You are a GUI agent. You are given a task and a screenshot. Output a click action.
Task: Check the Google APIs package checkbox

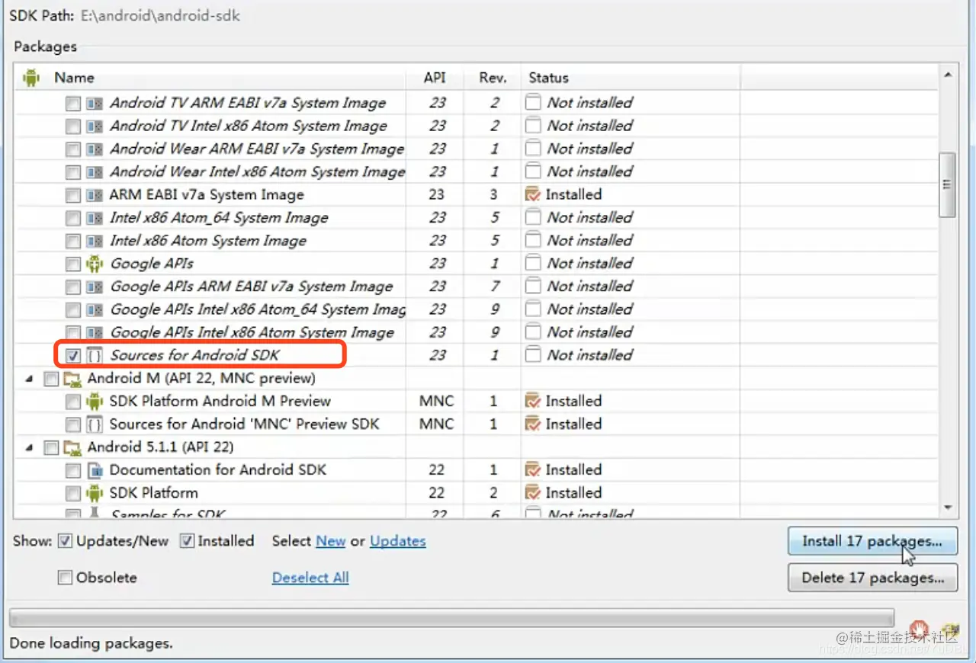point(72,264)
